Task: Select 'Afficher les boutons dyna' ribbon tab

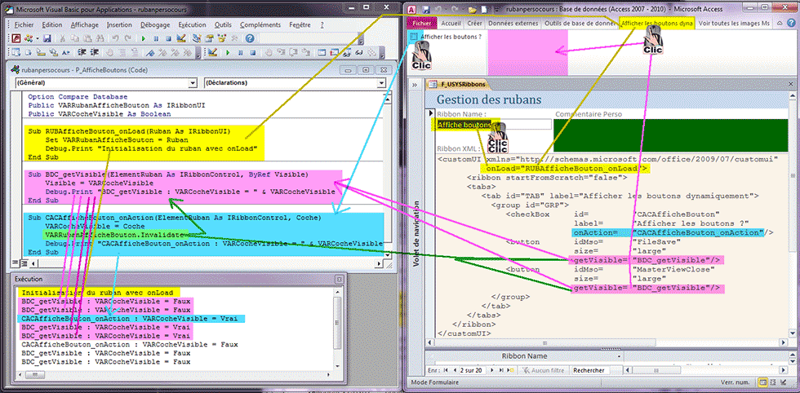Action: click(657, 23)
